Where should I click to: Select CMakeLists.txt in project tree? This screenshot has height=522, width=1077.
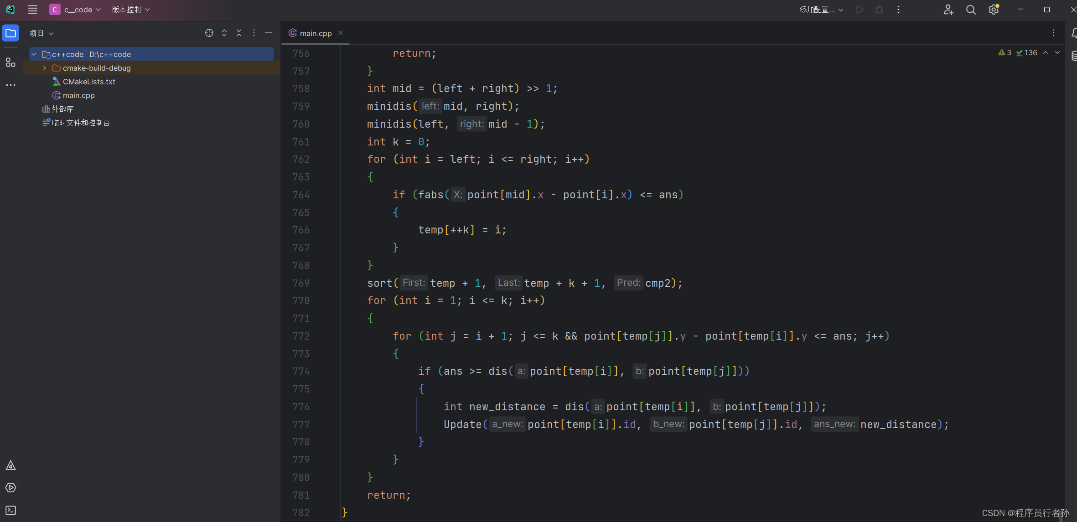89,82
